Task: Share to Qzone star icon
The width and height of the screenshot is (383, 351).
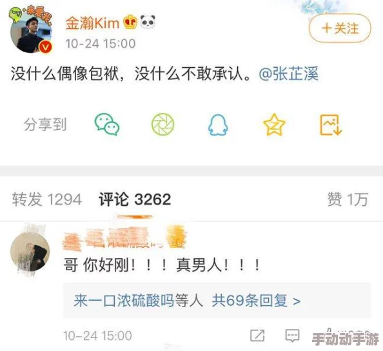Action: [x=274, y=125]
